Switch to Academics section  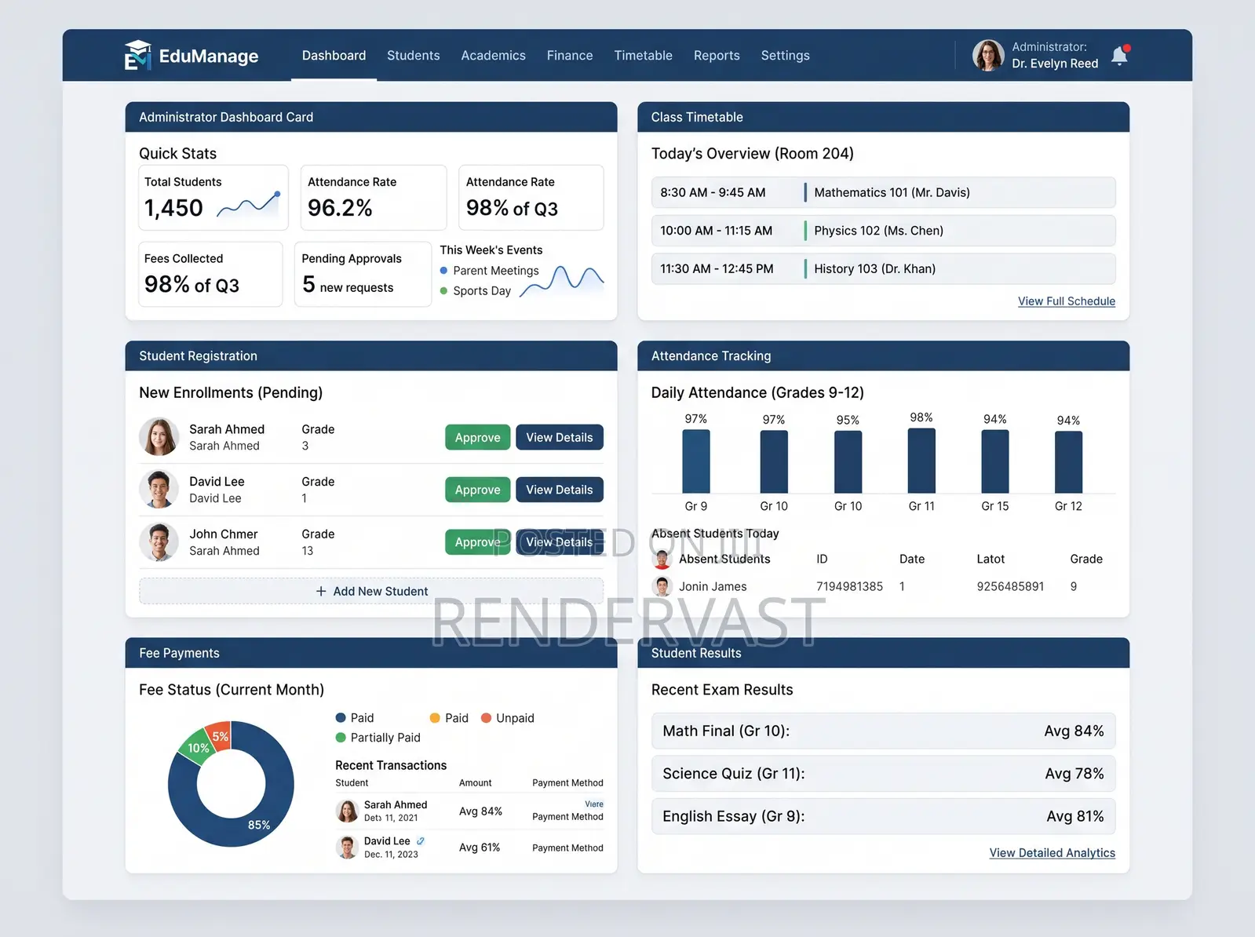coord(493,56)
